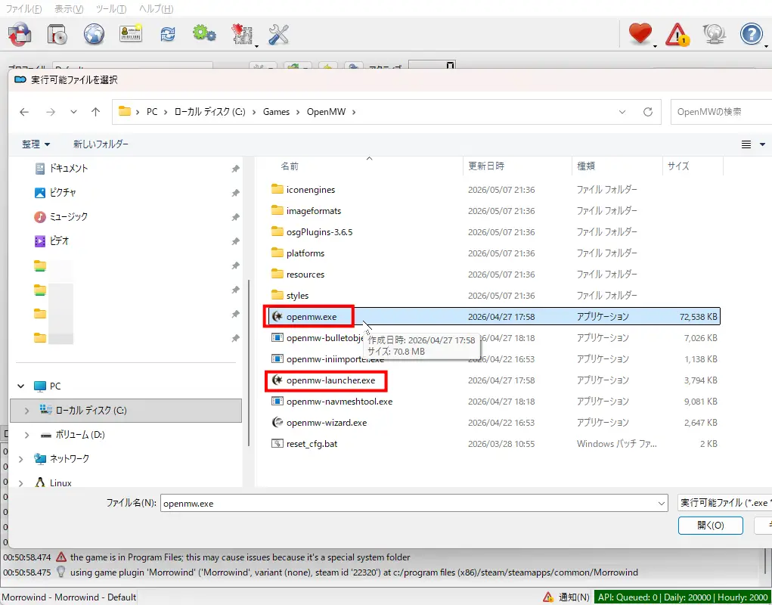
Task: Sort by 更新日時 column header
Action: pos(486,166)
